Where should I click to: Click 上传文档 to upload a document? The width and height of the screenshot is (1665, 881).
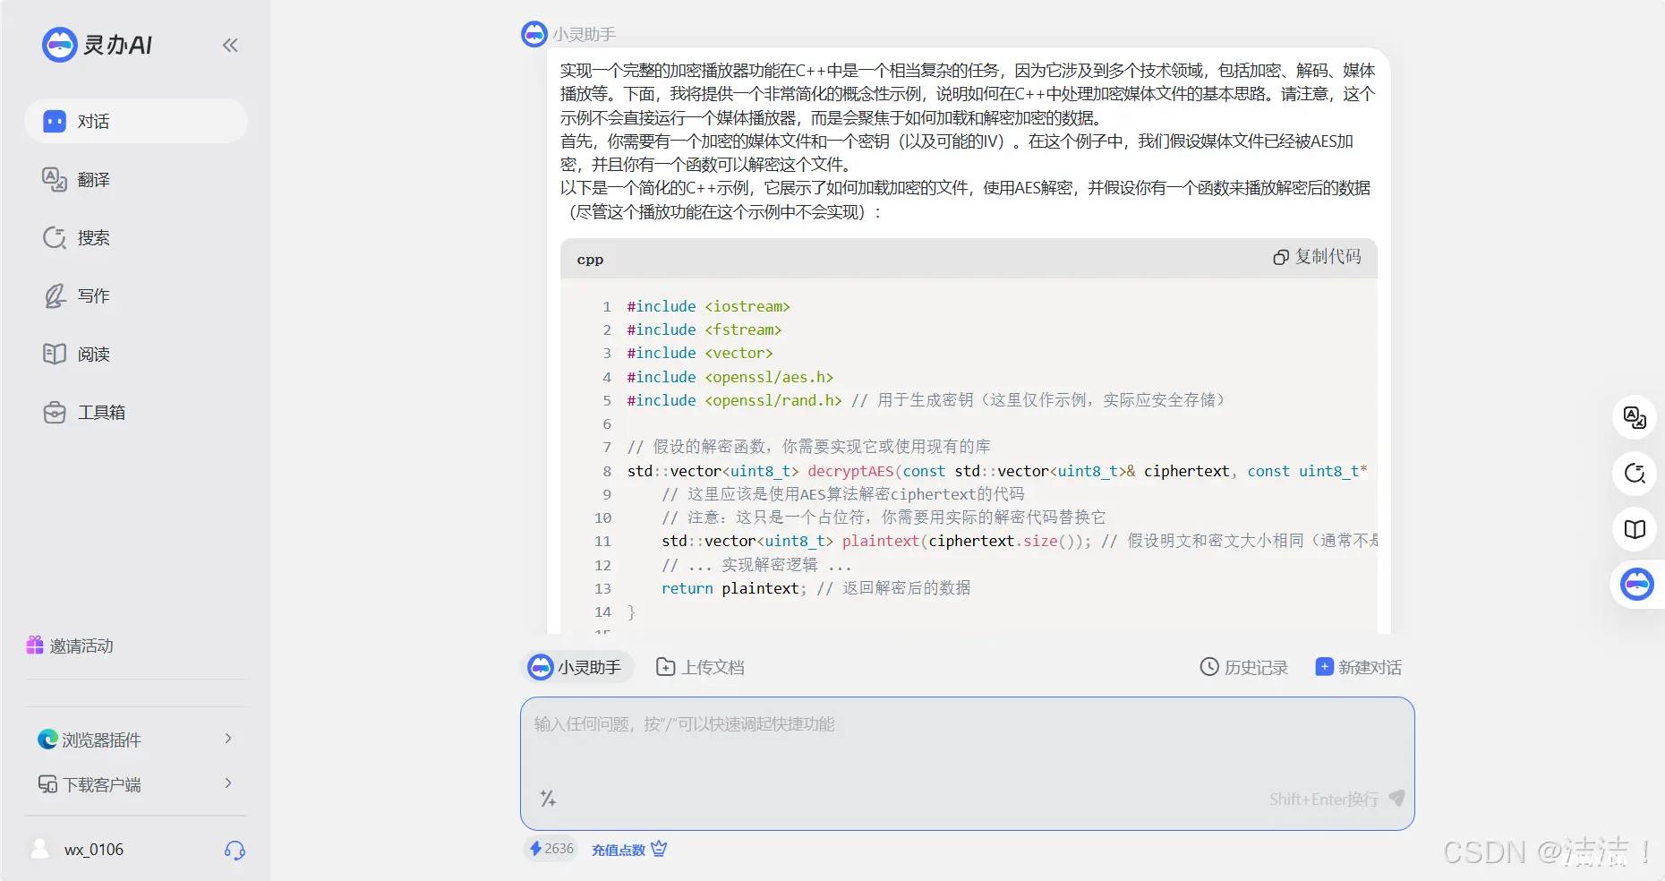point(700,667)
